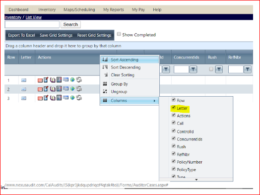The image size is (260, 195).
Task: Choose Sort Descending from context menu
Action: tap(130, 67)
